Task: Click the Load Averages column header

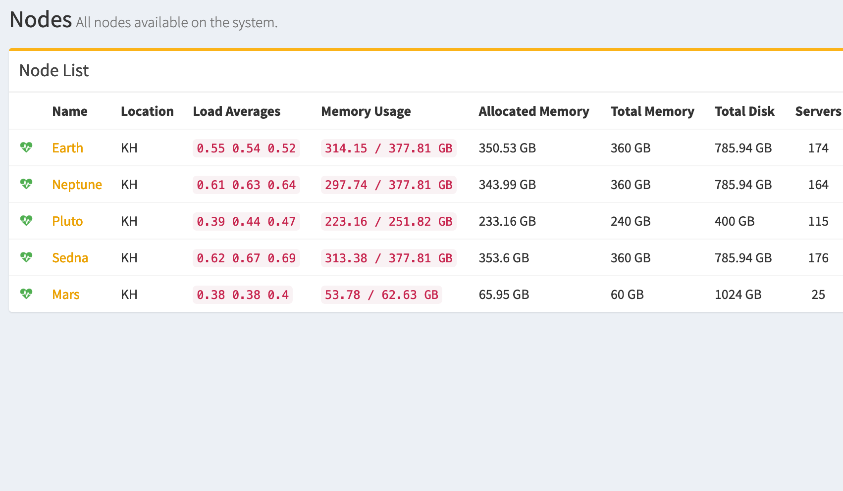Action: 236,111
